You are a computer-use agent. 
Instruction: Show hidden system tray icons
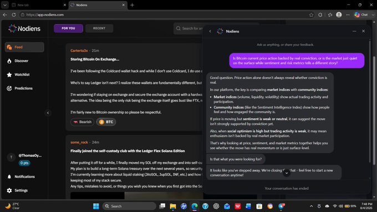tap(312, 206)
